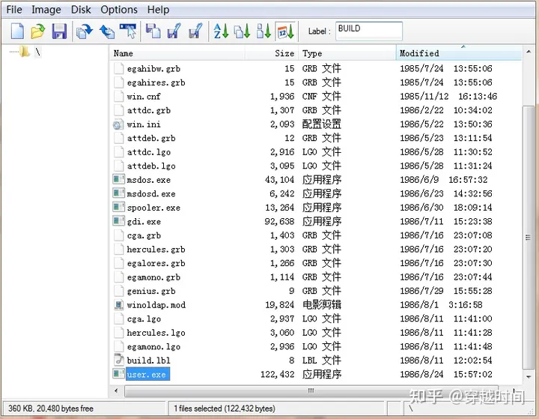Viewport: 539px width, 419px height.
Task: Click the winoldap.mod file icon
Action: click(x=118, y=305)
